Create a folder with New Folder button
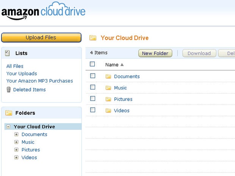 click(x=155, y=53)
